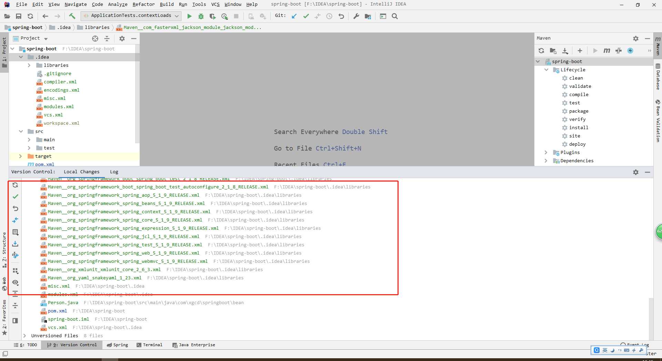Click Rollback icon in Version Control sidebar

click(15, 208)
